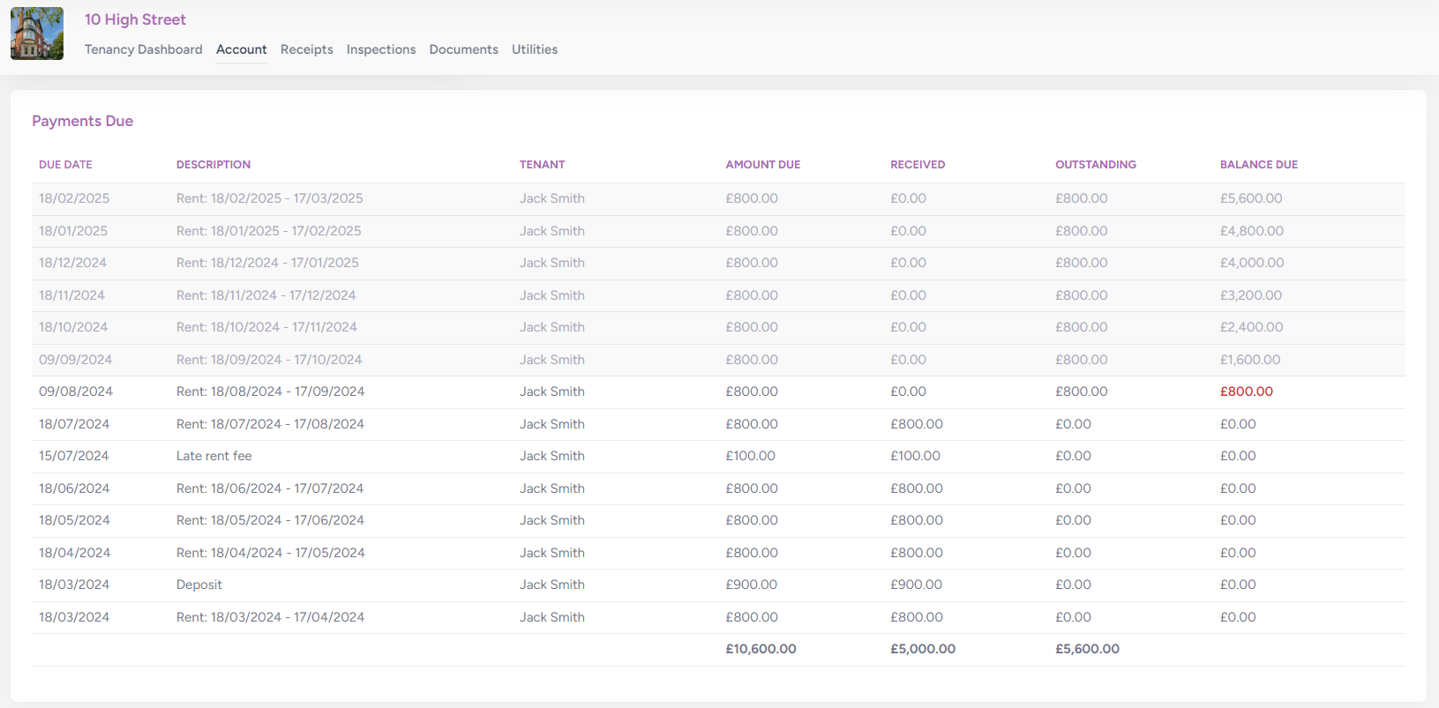
Task: Select rent row 18/02/2025 - 17/03/2025
Action: 269,198
